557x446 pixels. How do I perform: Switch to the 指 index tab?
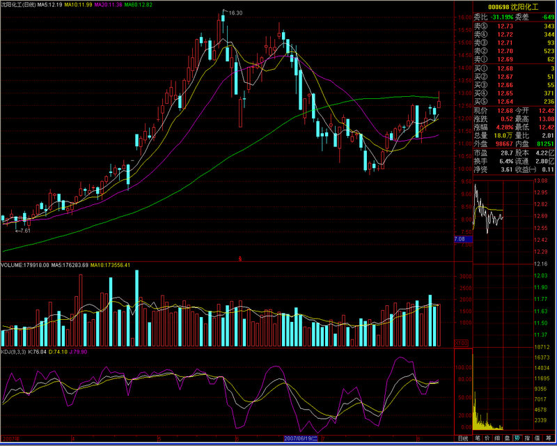(x=526, y=438)
